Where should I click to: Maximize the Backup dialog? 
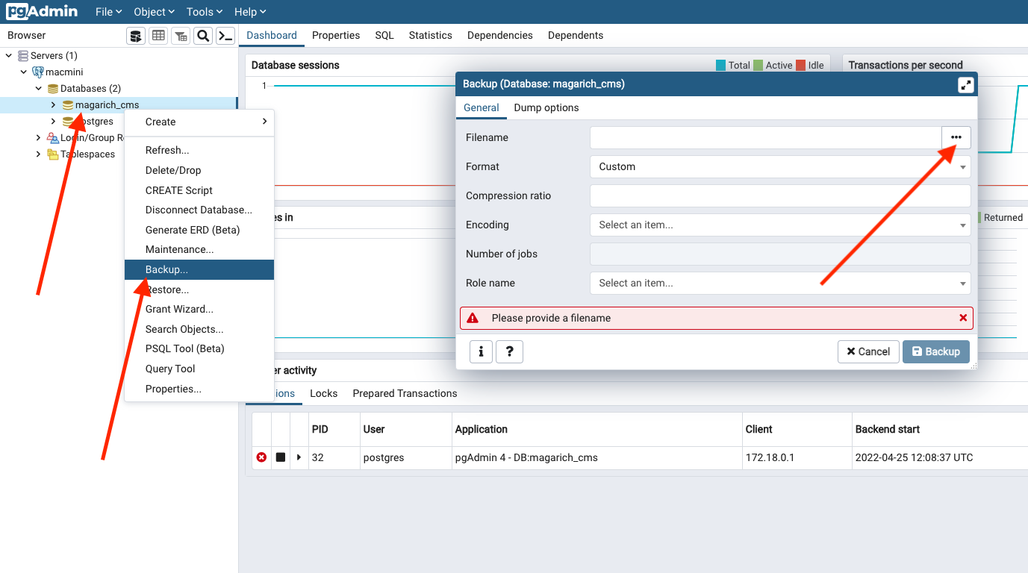pos(965,85)
